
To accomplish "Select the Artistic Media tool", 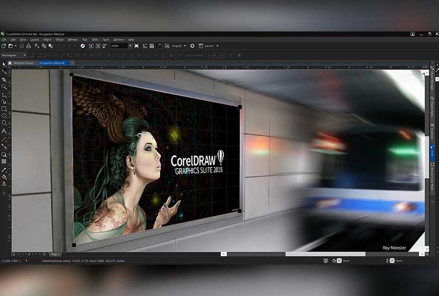I will point(4,102).
